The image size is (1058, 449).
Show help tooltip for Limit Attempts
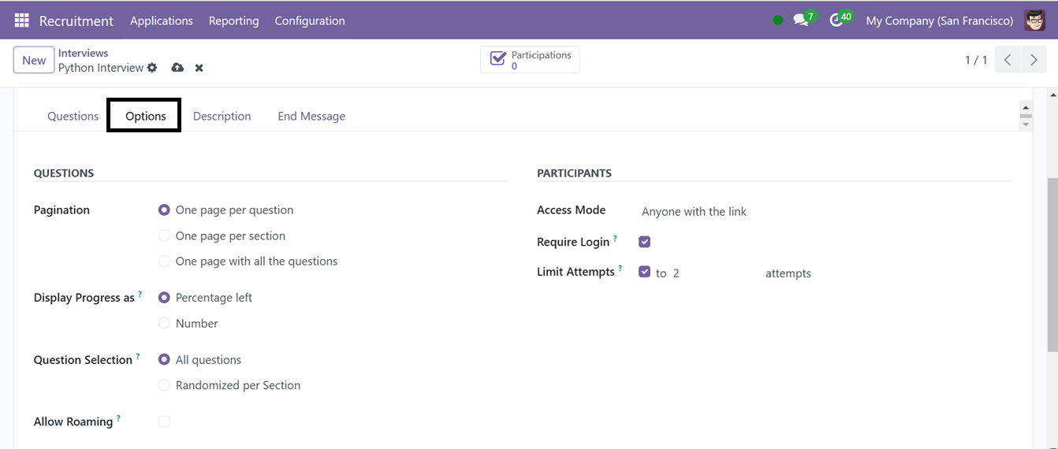tap(620, 269)
